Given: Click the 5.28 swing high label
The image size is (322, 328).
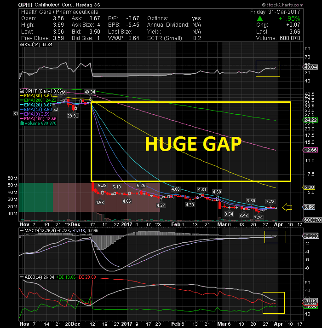Looking at the screenshot, I should (102, 186).
